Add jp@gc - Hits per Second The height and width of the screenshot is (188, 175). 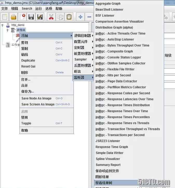tap(129, 75)
